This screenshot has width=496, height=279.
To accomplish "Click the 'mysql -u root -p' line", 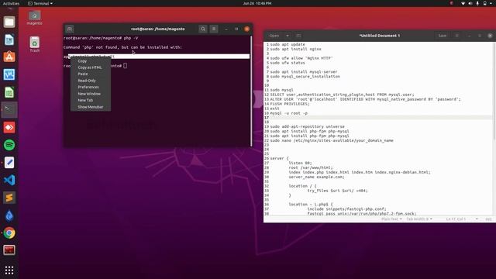I will coord(288,113).
